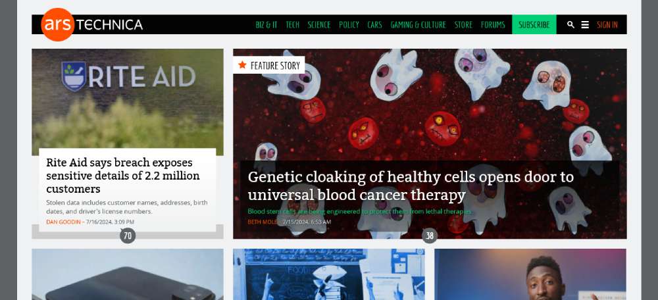658x300 pixels.
Task: Click author Dan Goodin's name
Action: [x=63, y=222]
